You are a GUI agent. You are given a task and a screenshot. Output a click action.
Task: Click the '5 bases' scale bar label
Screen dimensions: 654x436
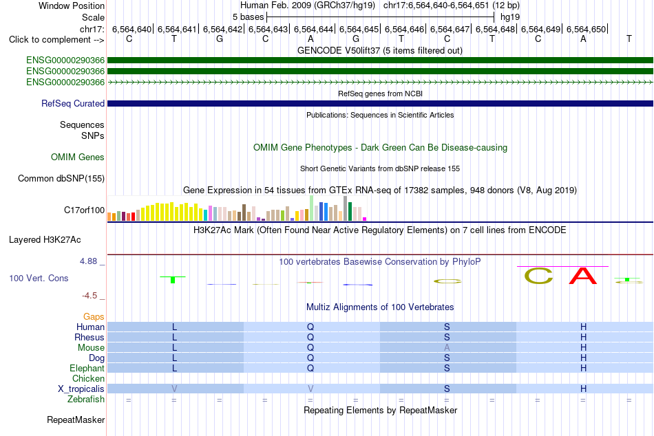[248, 17]
